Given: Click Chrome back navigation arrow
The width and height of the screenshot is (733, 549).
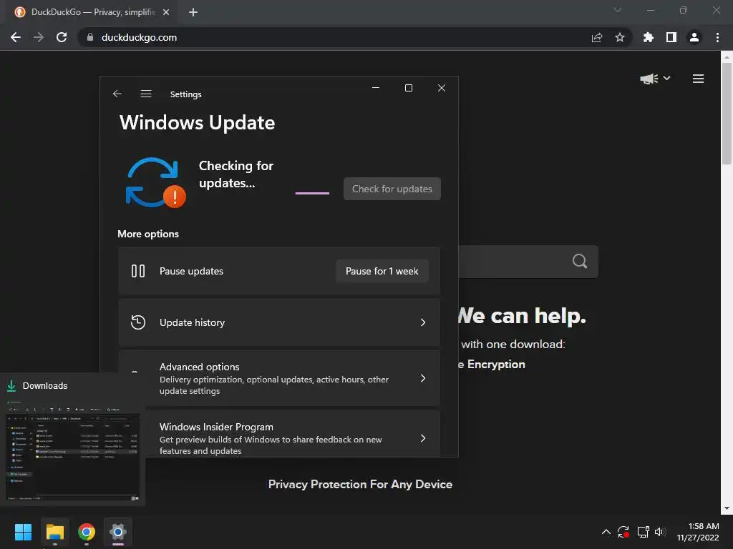Looking at the screenshot, I should pyautogui.click(x=16, y=37).
